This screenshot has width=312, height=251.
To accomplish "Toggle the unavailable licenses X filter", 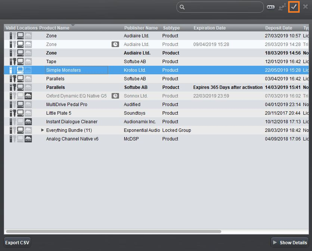I will [305, 7].
